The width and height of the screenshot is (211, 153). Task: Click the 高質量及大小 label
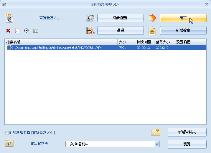(x=50, y=18)
